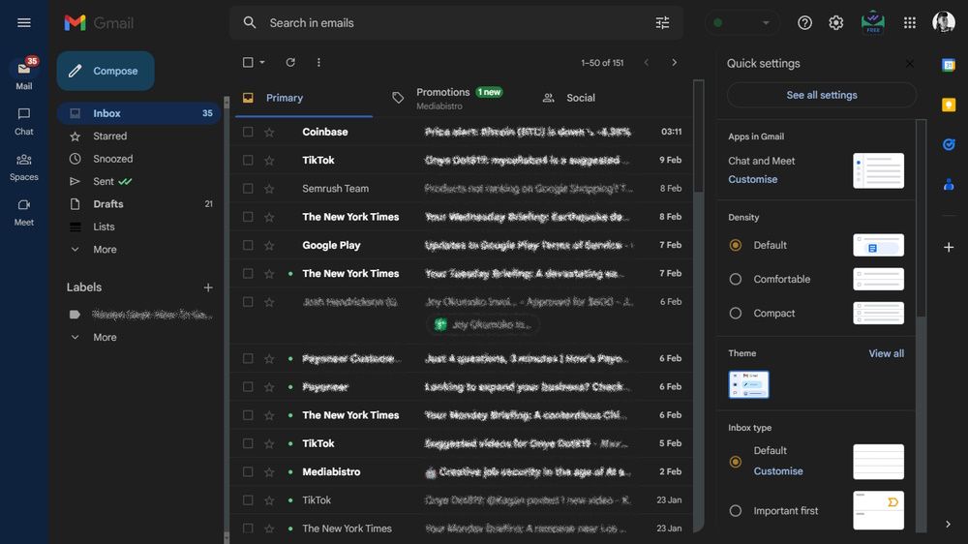This screenshot has width=968, height=544.
Task: Open Contacts side panel icon
Action: click(949, 184)
